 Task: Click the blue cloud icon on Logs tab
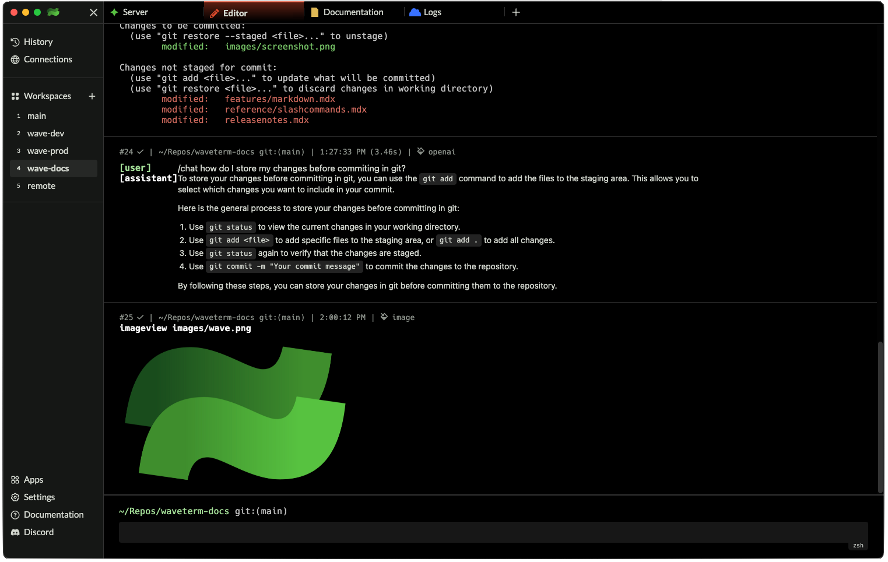coord(415,12)
